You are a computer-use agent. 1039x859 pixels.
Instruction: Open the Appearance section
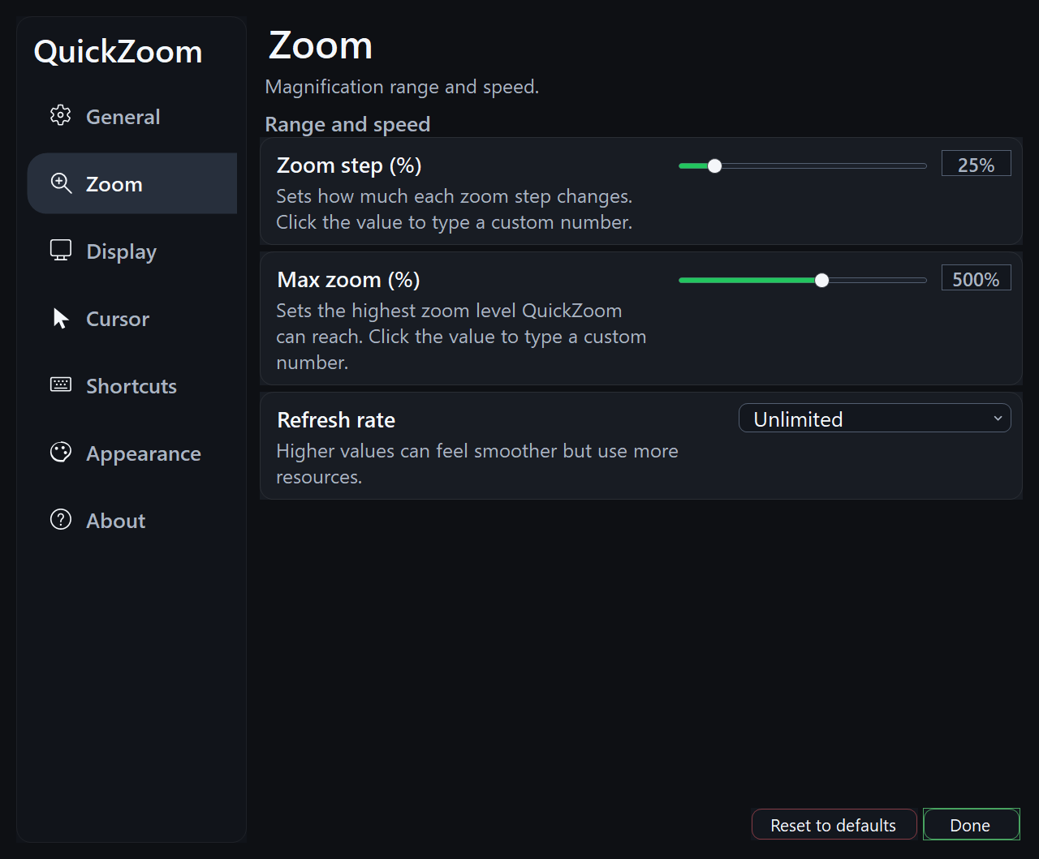pos(132,453)
